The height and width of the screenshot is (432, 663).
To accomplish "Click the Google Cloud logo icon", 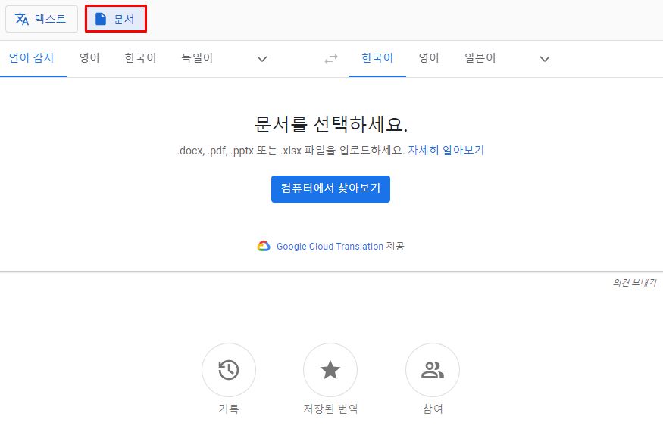I will pyautogui.click(x=264, y=246).
